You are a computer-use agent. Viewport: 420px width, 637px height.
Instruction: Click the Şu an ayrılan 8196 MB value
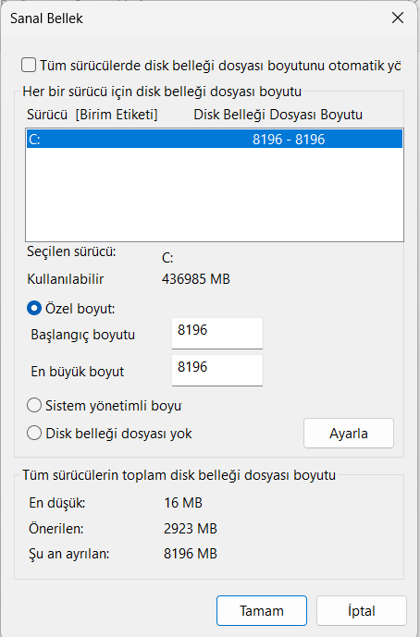click(x=191, y=554)
